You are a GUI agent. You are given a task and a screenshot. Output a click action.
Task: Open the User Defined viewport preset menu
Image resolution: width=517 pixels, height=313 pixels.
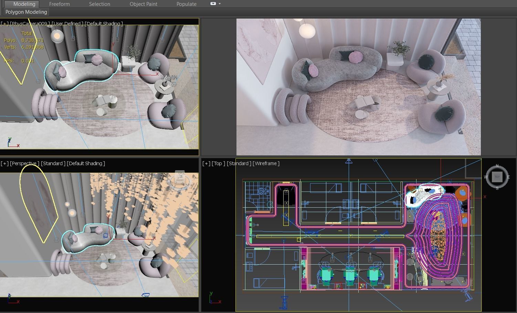[67, 24]
